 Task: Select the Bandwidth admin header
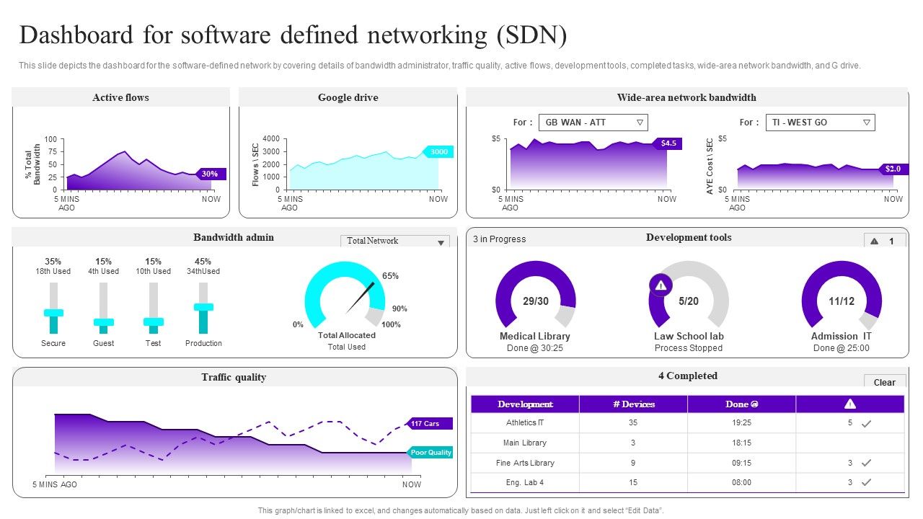[x=234, y=237]
